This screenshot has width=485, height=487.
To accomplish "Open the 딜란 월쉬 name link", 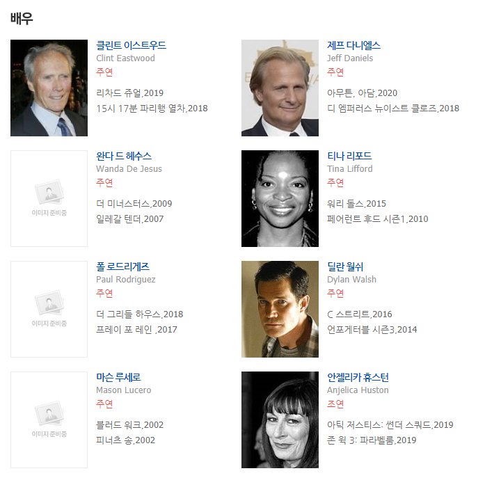I will pyautogui.click(x=345, y=266).
